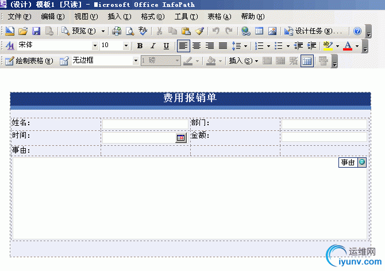The width and height of the screenshot is (385, 271).
Task: Apply bulleted list formatting
Action: [x=279, y=46]
